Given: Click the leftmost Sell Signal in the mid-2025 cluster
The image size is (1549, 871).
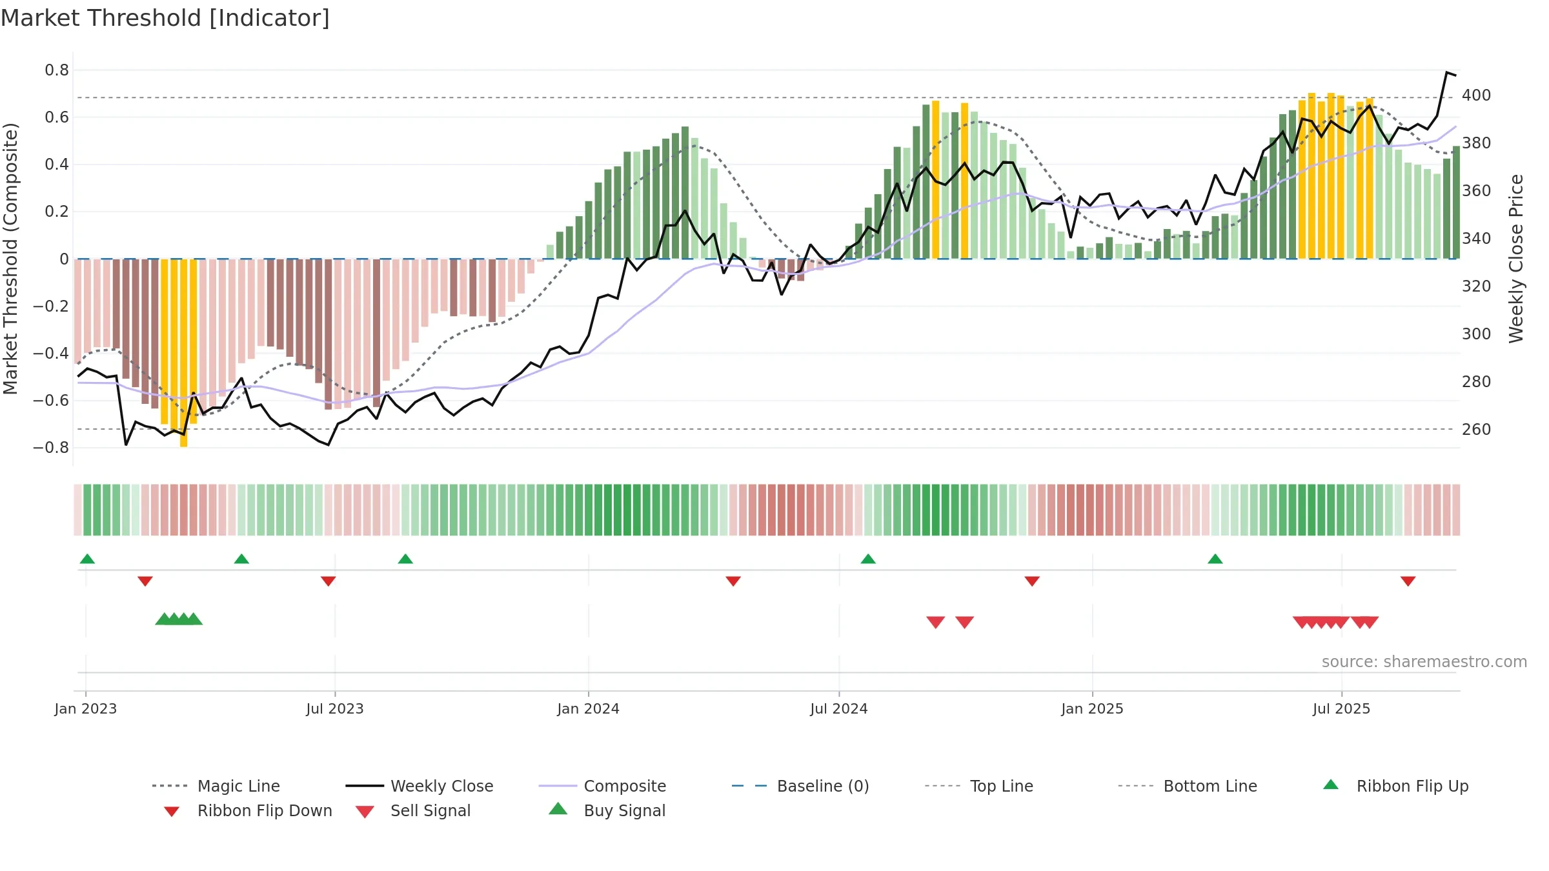Looking at the screenshot, I should pyautogui.click(x=1302, y=622).
